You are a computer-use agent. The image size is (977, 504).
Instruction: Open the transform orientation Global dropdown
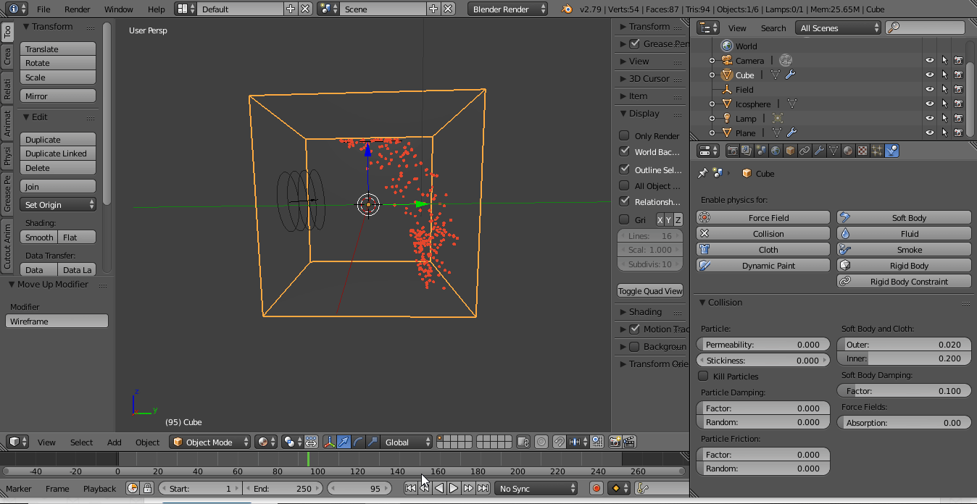pos(406,442)
